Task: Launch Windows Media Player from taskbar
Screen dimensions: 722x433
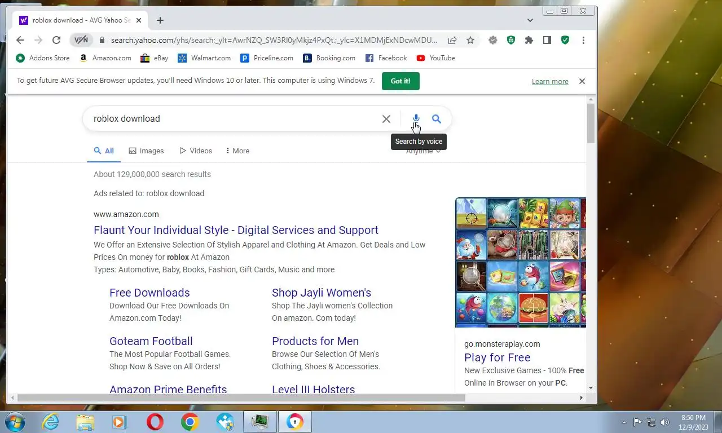Action: [120, 422]
